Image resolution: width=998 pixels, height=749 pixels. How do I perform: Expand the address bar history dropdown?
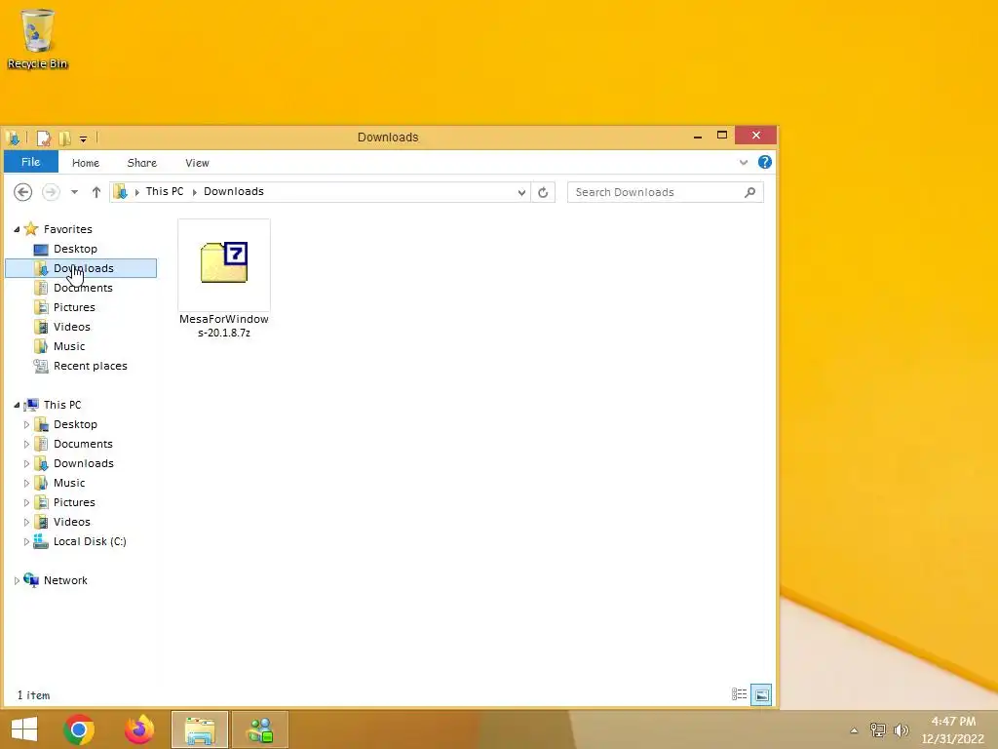point(522,192)
